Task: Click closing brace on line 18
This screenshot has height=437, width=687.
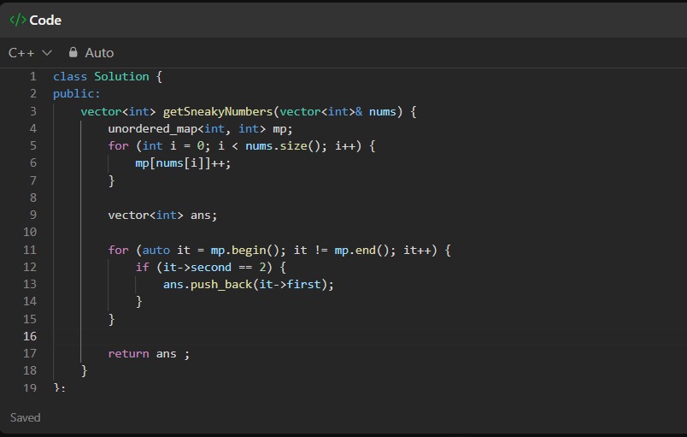Action: pos(84,371)
